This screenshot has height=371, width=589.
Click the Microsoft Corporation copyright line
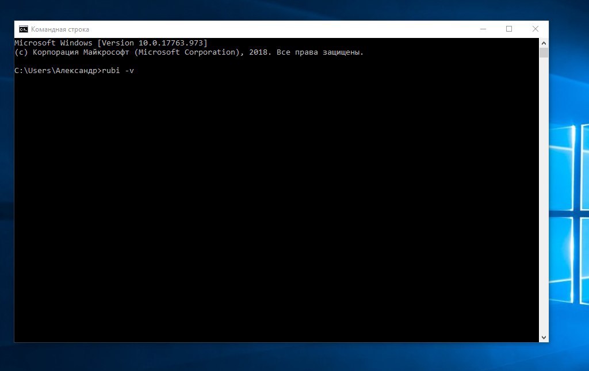pos(189,52)
